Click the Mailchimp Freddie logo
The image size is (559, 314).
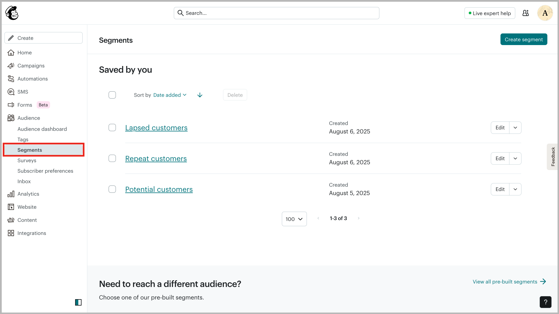point(12,13)
